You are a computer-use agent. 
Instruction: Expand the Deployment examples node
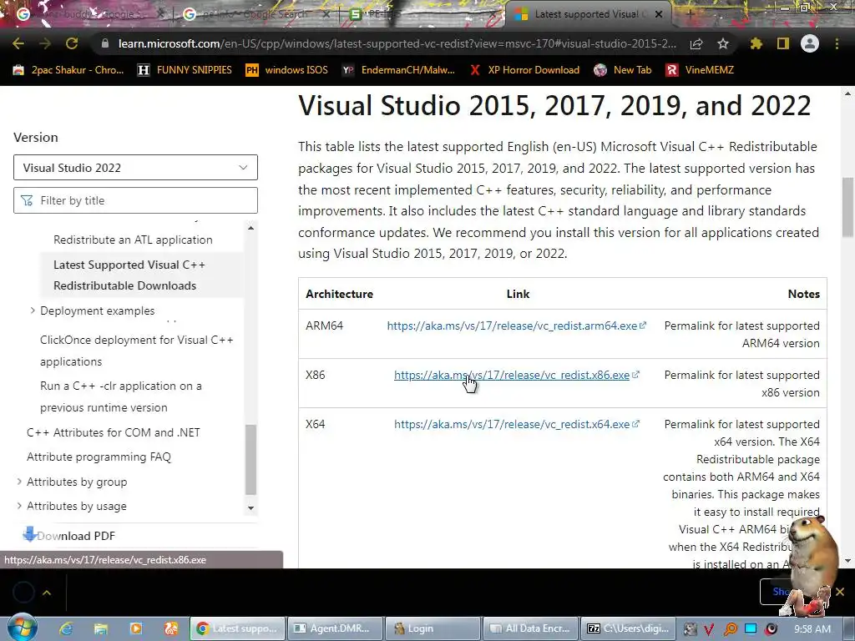point(33,310)
